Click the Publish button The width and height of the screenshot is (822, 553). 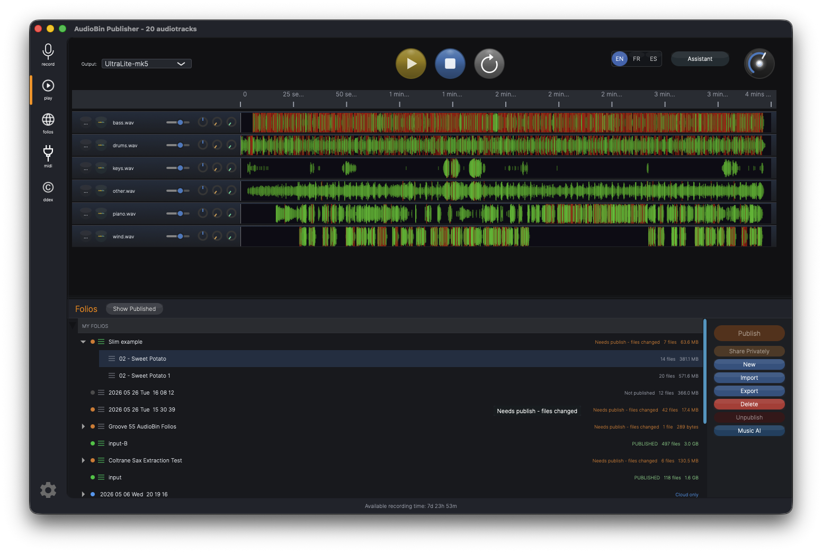(x=749, y=333)
